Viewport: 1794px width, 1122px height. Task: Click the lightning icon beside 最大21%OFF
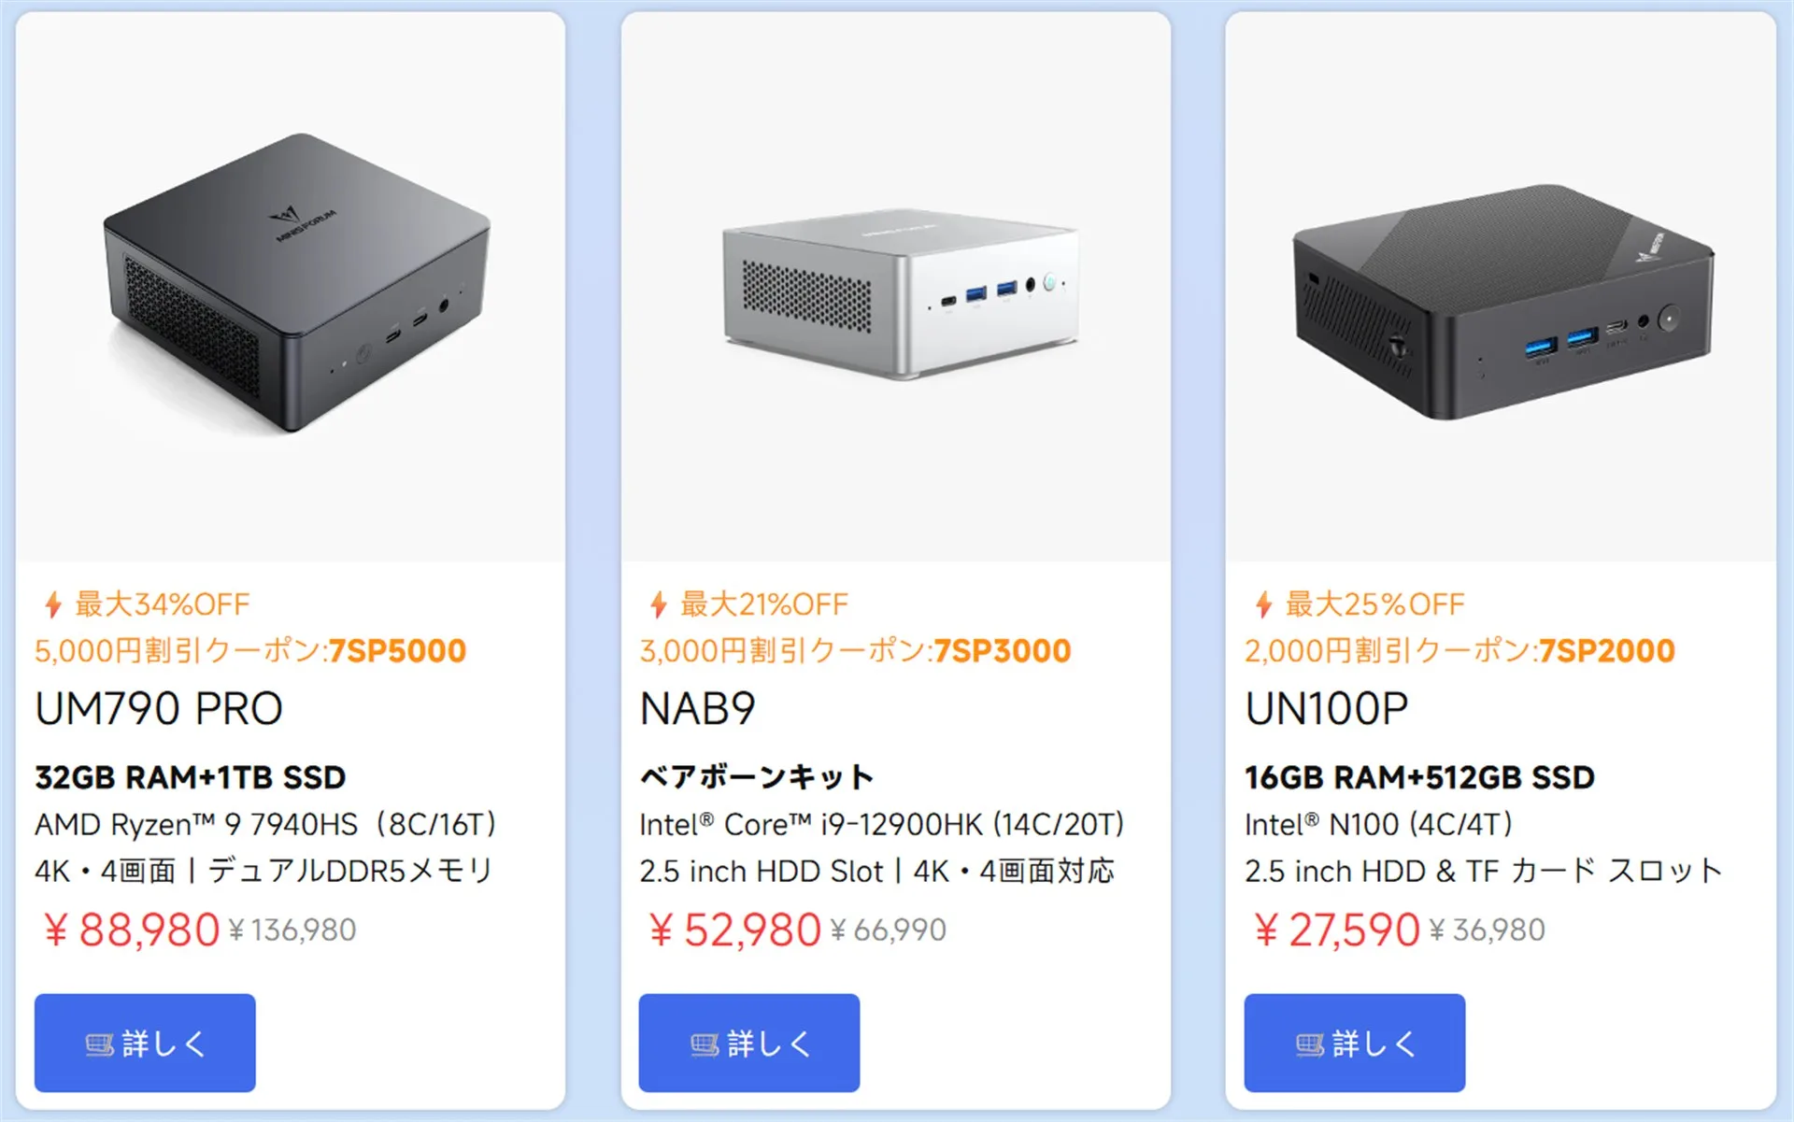tap(659, 604)
